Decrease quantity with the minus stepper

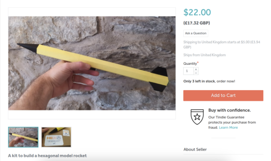(196, 73)
